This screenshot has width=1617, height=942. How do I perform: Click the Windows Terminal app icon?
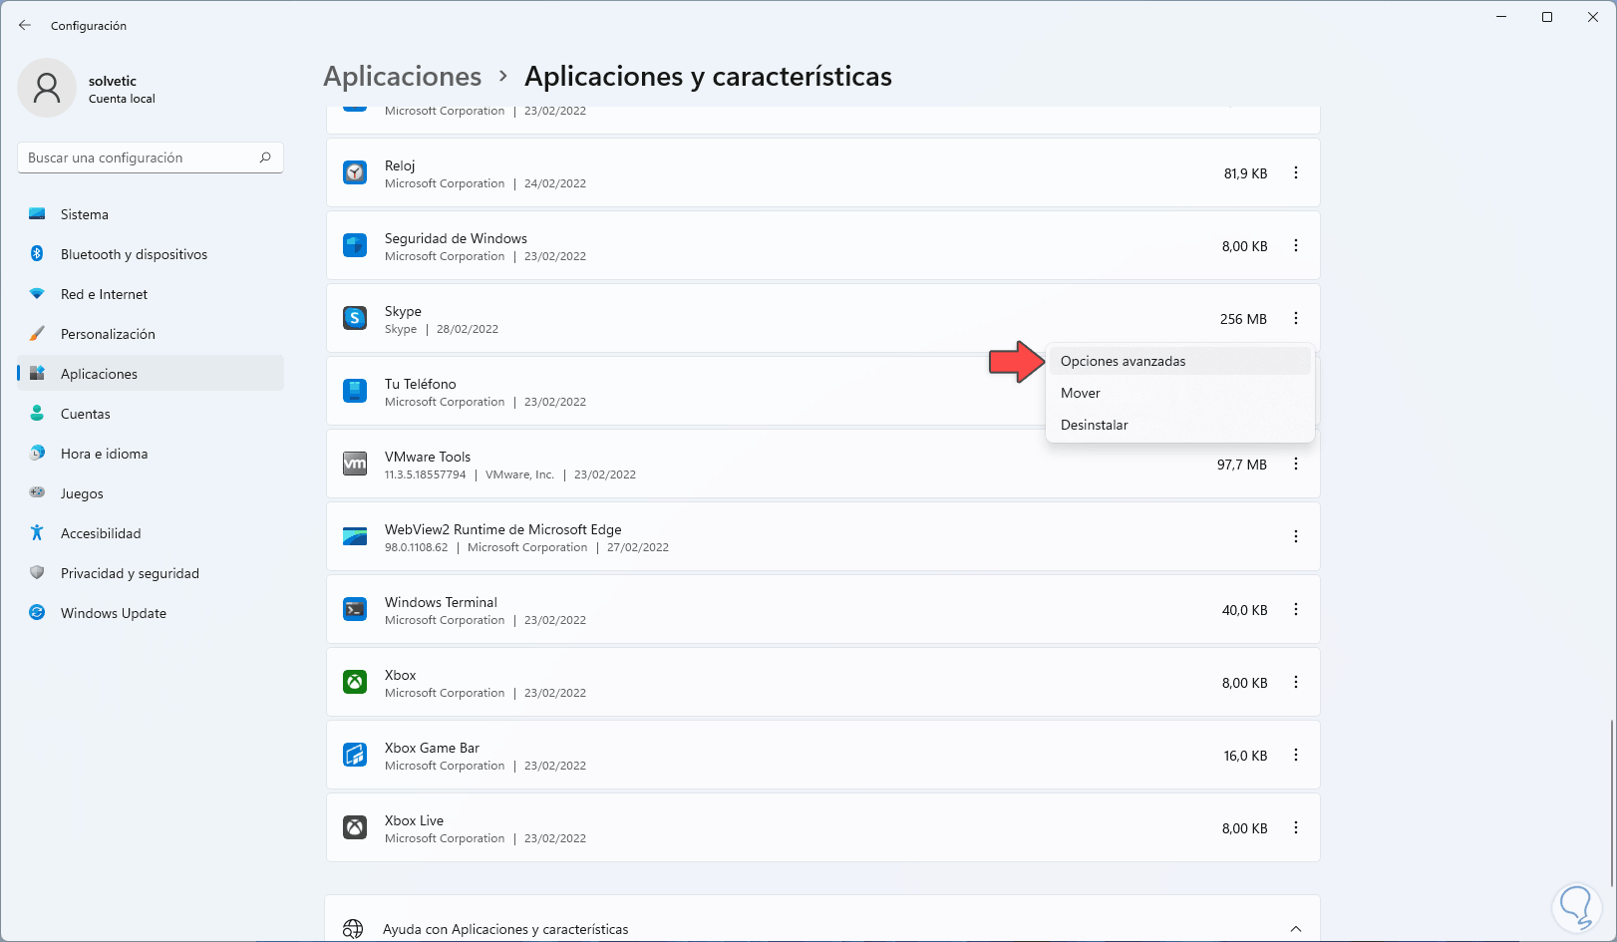[x=355, y=609]
